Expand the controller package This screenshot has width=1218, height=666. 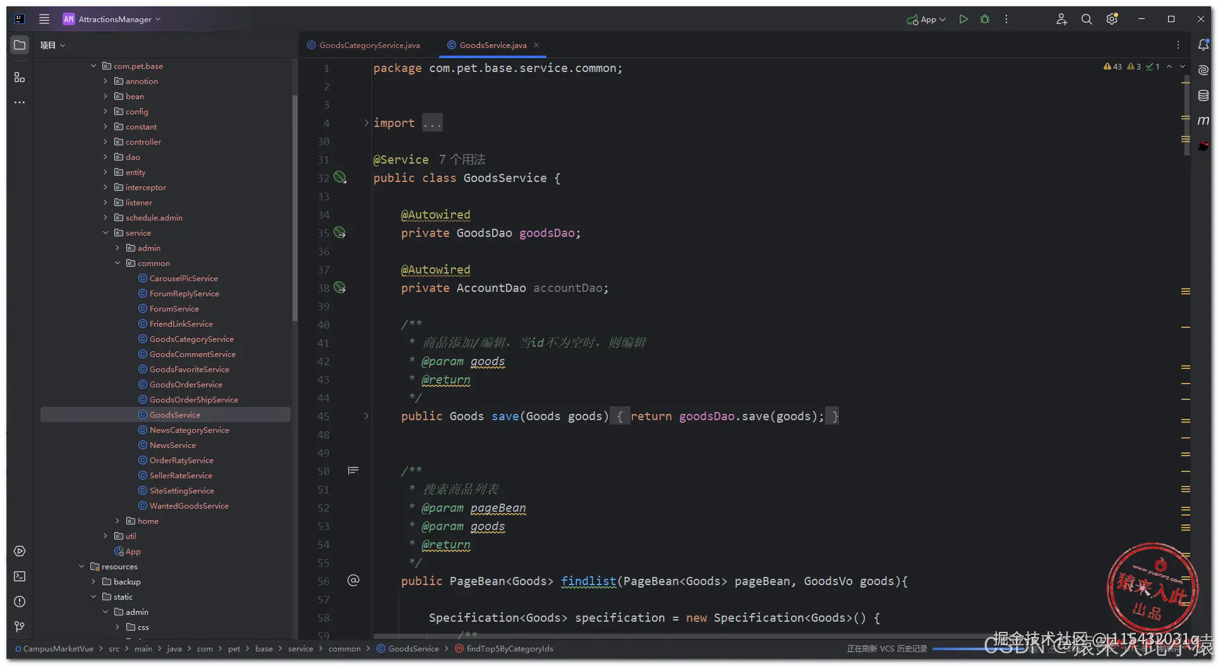pos(106,142)
